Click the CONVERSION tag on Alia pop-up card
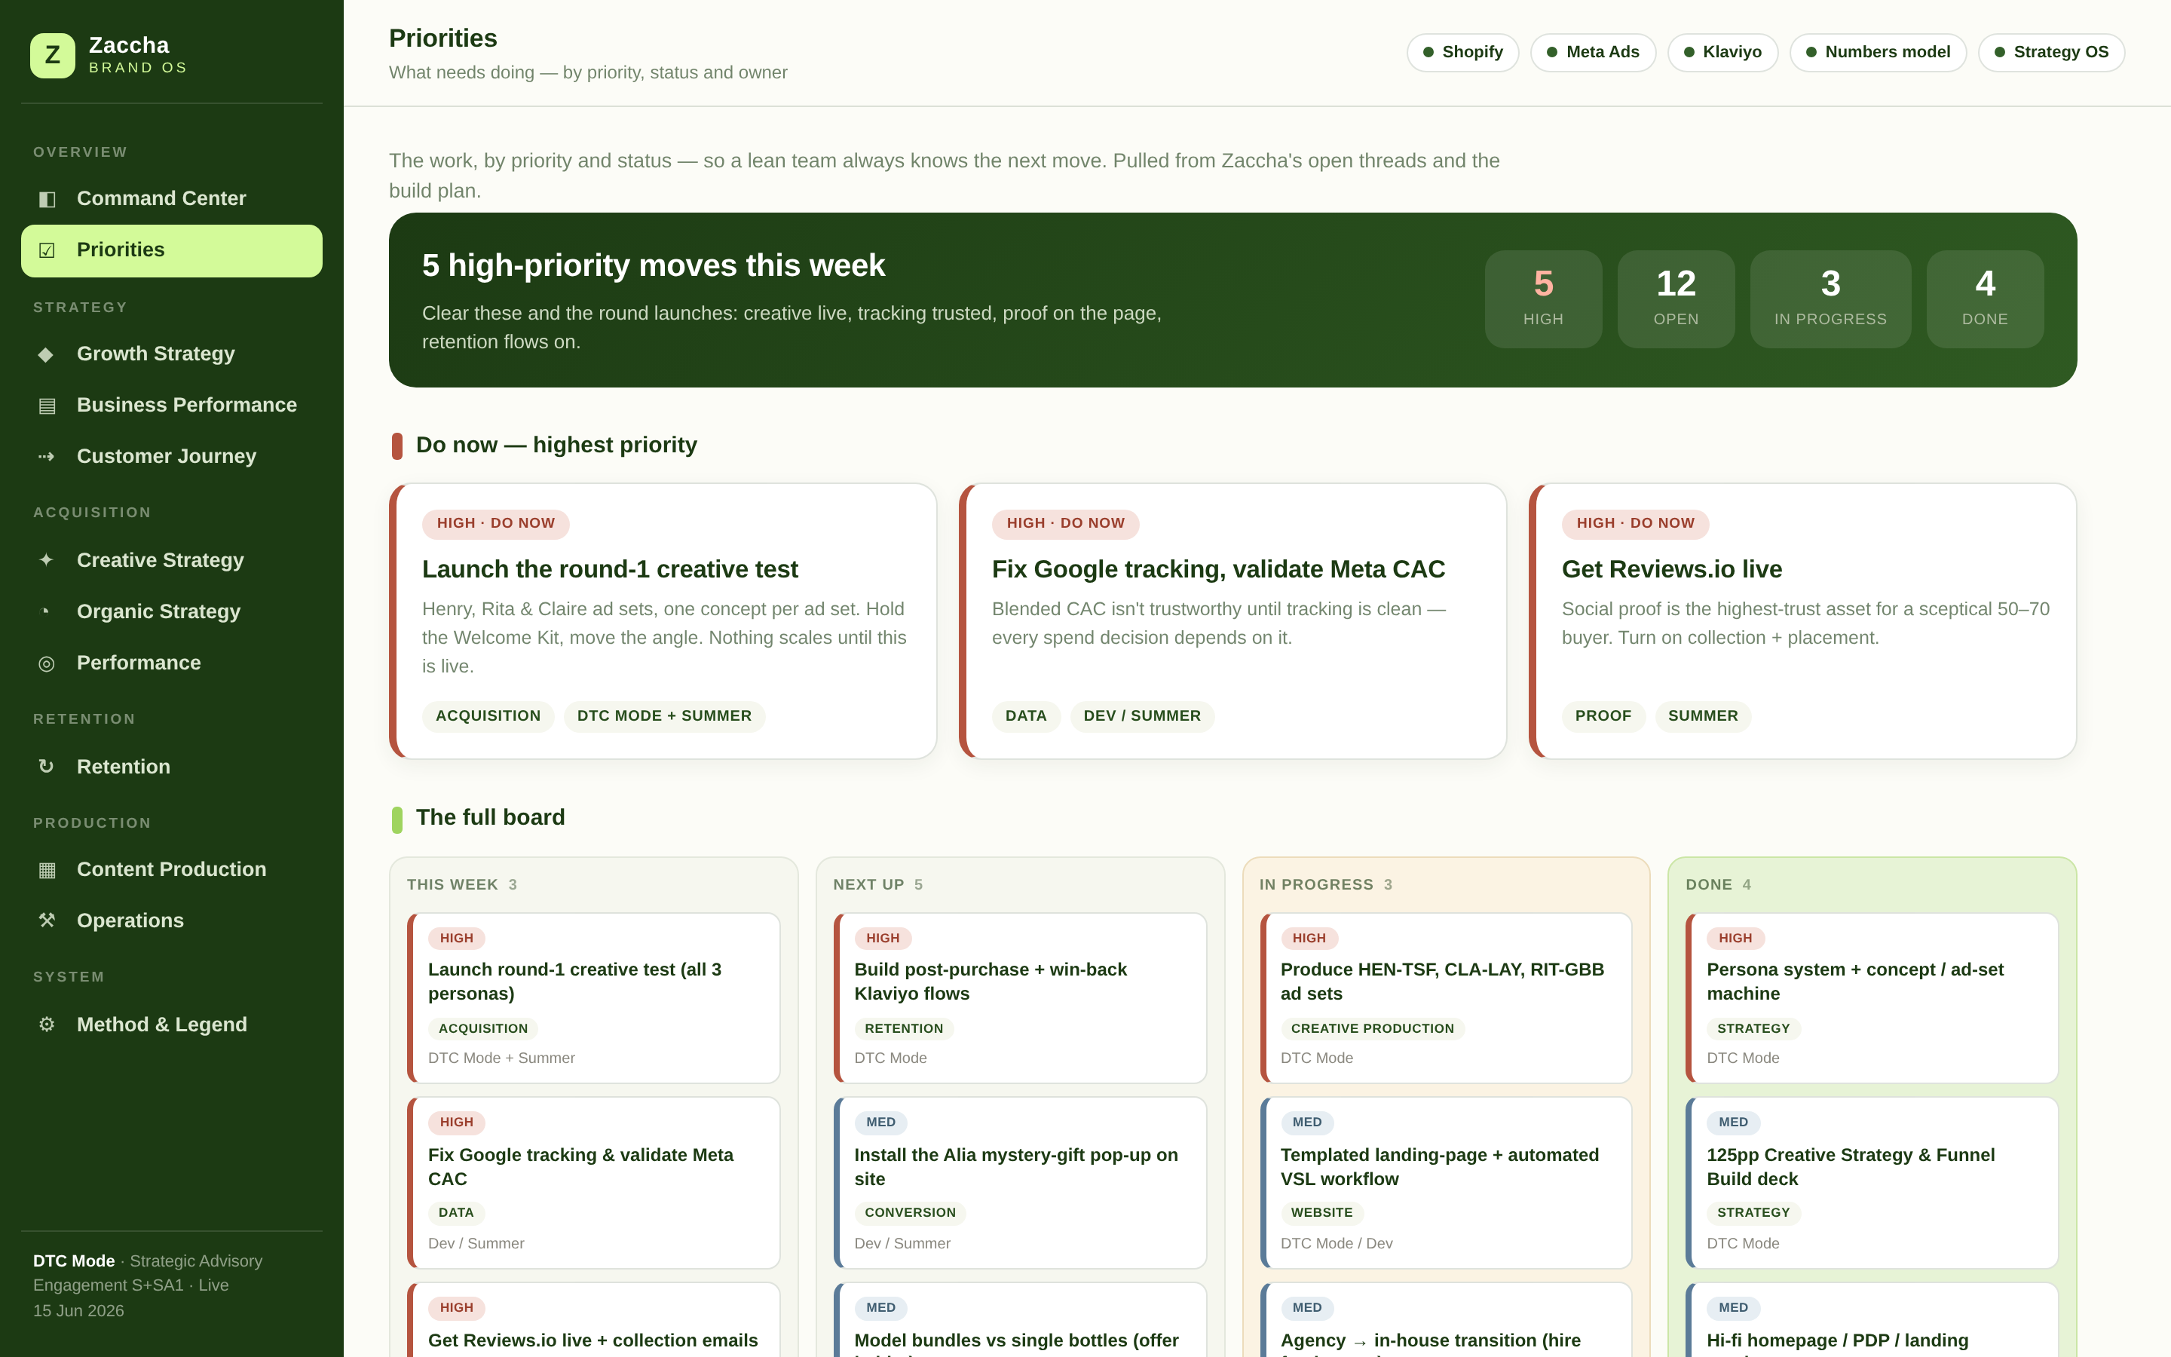This screenshot has width=2171, height=1357. 910,1212
